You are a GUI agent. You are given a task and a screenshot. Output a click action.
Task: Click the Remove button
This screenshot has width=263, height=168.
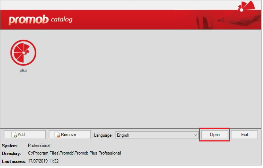(70, 135)
